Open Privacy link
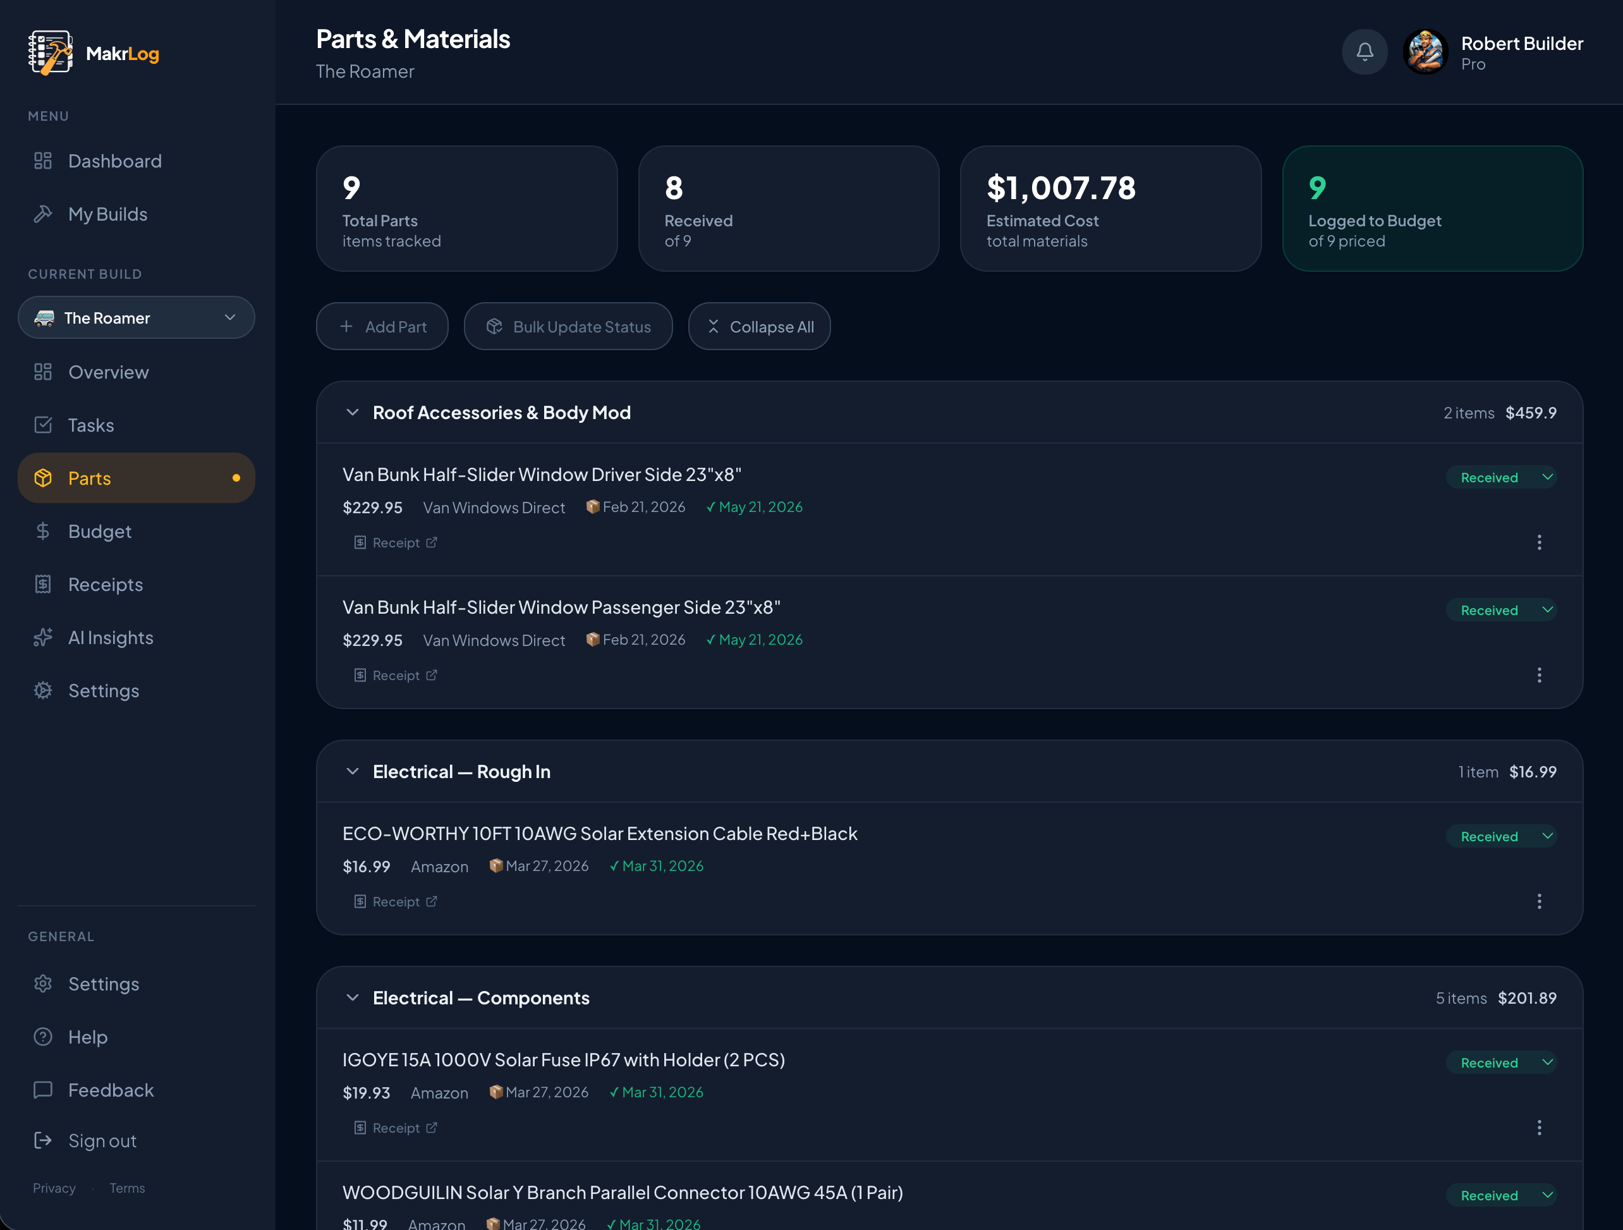The image size is (1623, 1230). coord(54,1188)
